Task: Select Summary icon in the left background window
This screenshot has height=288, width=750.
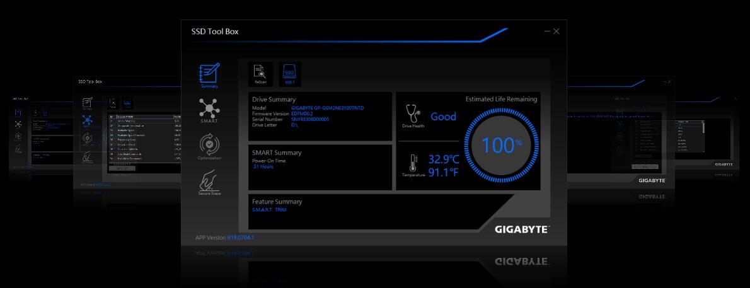Action: click(x=87, y=102)
